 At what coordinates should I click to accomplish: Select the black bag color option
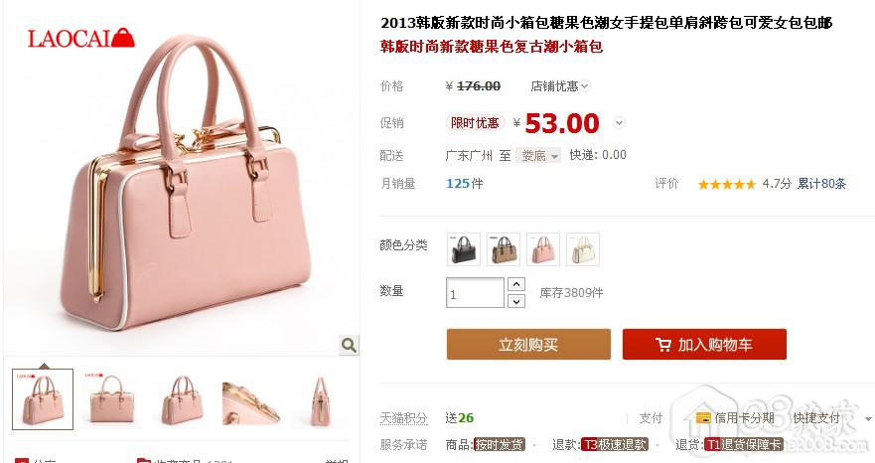[x=464, y=249]
